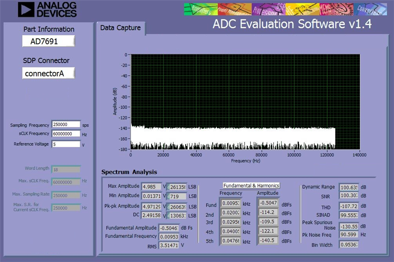Select the SNR value field
Image resolution: width=394 pixels, height=262 pixels.
349,195
